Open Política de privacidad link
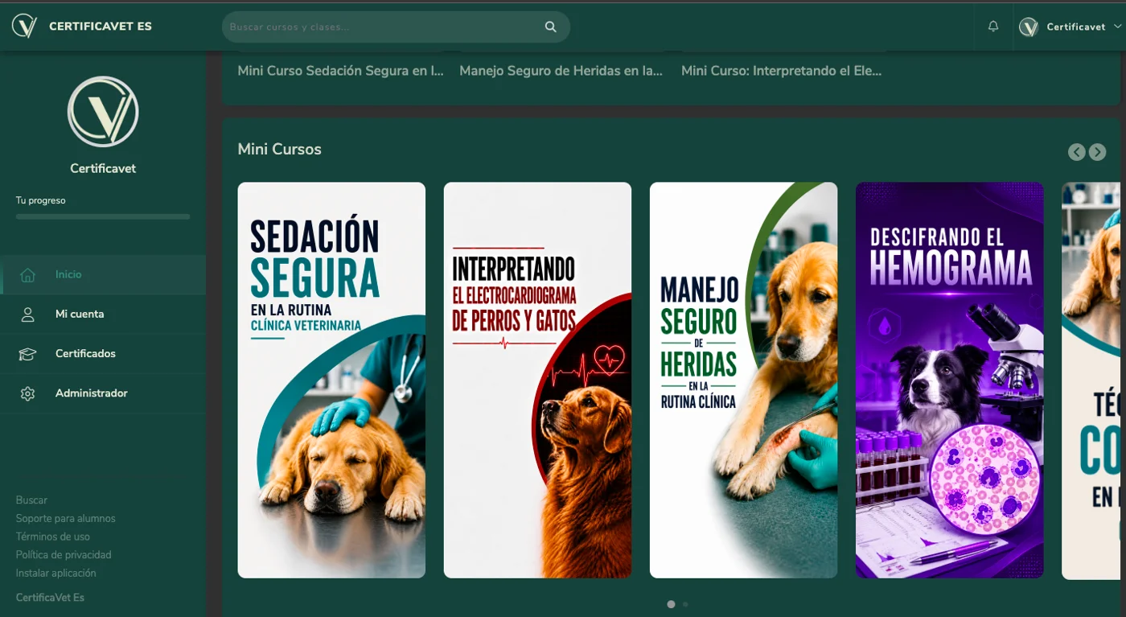Image resolution: width=1126 pixels, height=617 pixels. 64,555
